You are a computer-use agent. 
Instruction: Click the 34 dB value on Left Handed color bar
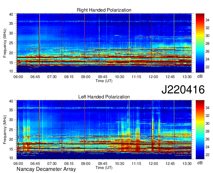click(207, 108)
